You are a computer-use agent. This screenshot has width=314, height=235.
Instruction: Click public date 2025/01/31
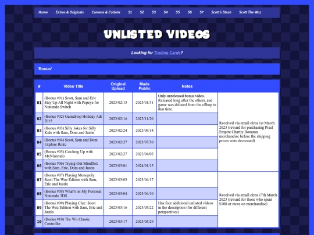click(144, 103)
